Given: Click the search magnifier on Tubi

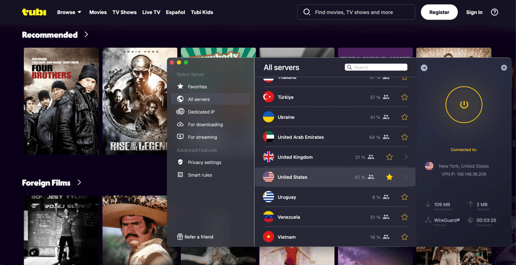Looking at the screenshot, I should tap(307, 12).
